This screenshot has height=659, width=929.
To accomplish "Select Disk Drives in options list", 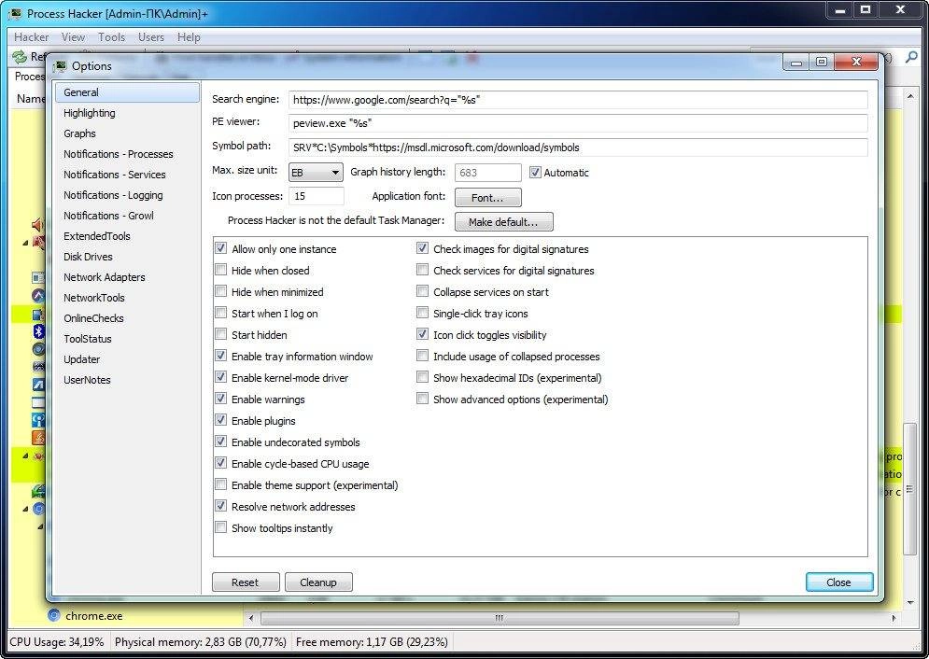I will 88,257.
